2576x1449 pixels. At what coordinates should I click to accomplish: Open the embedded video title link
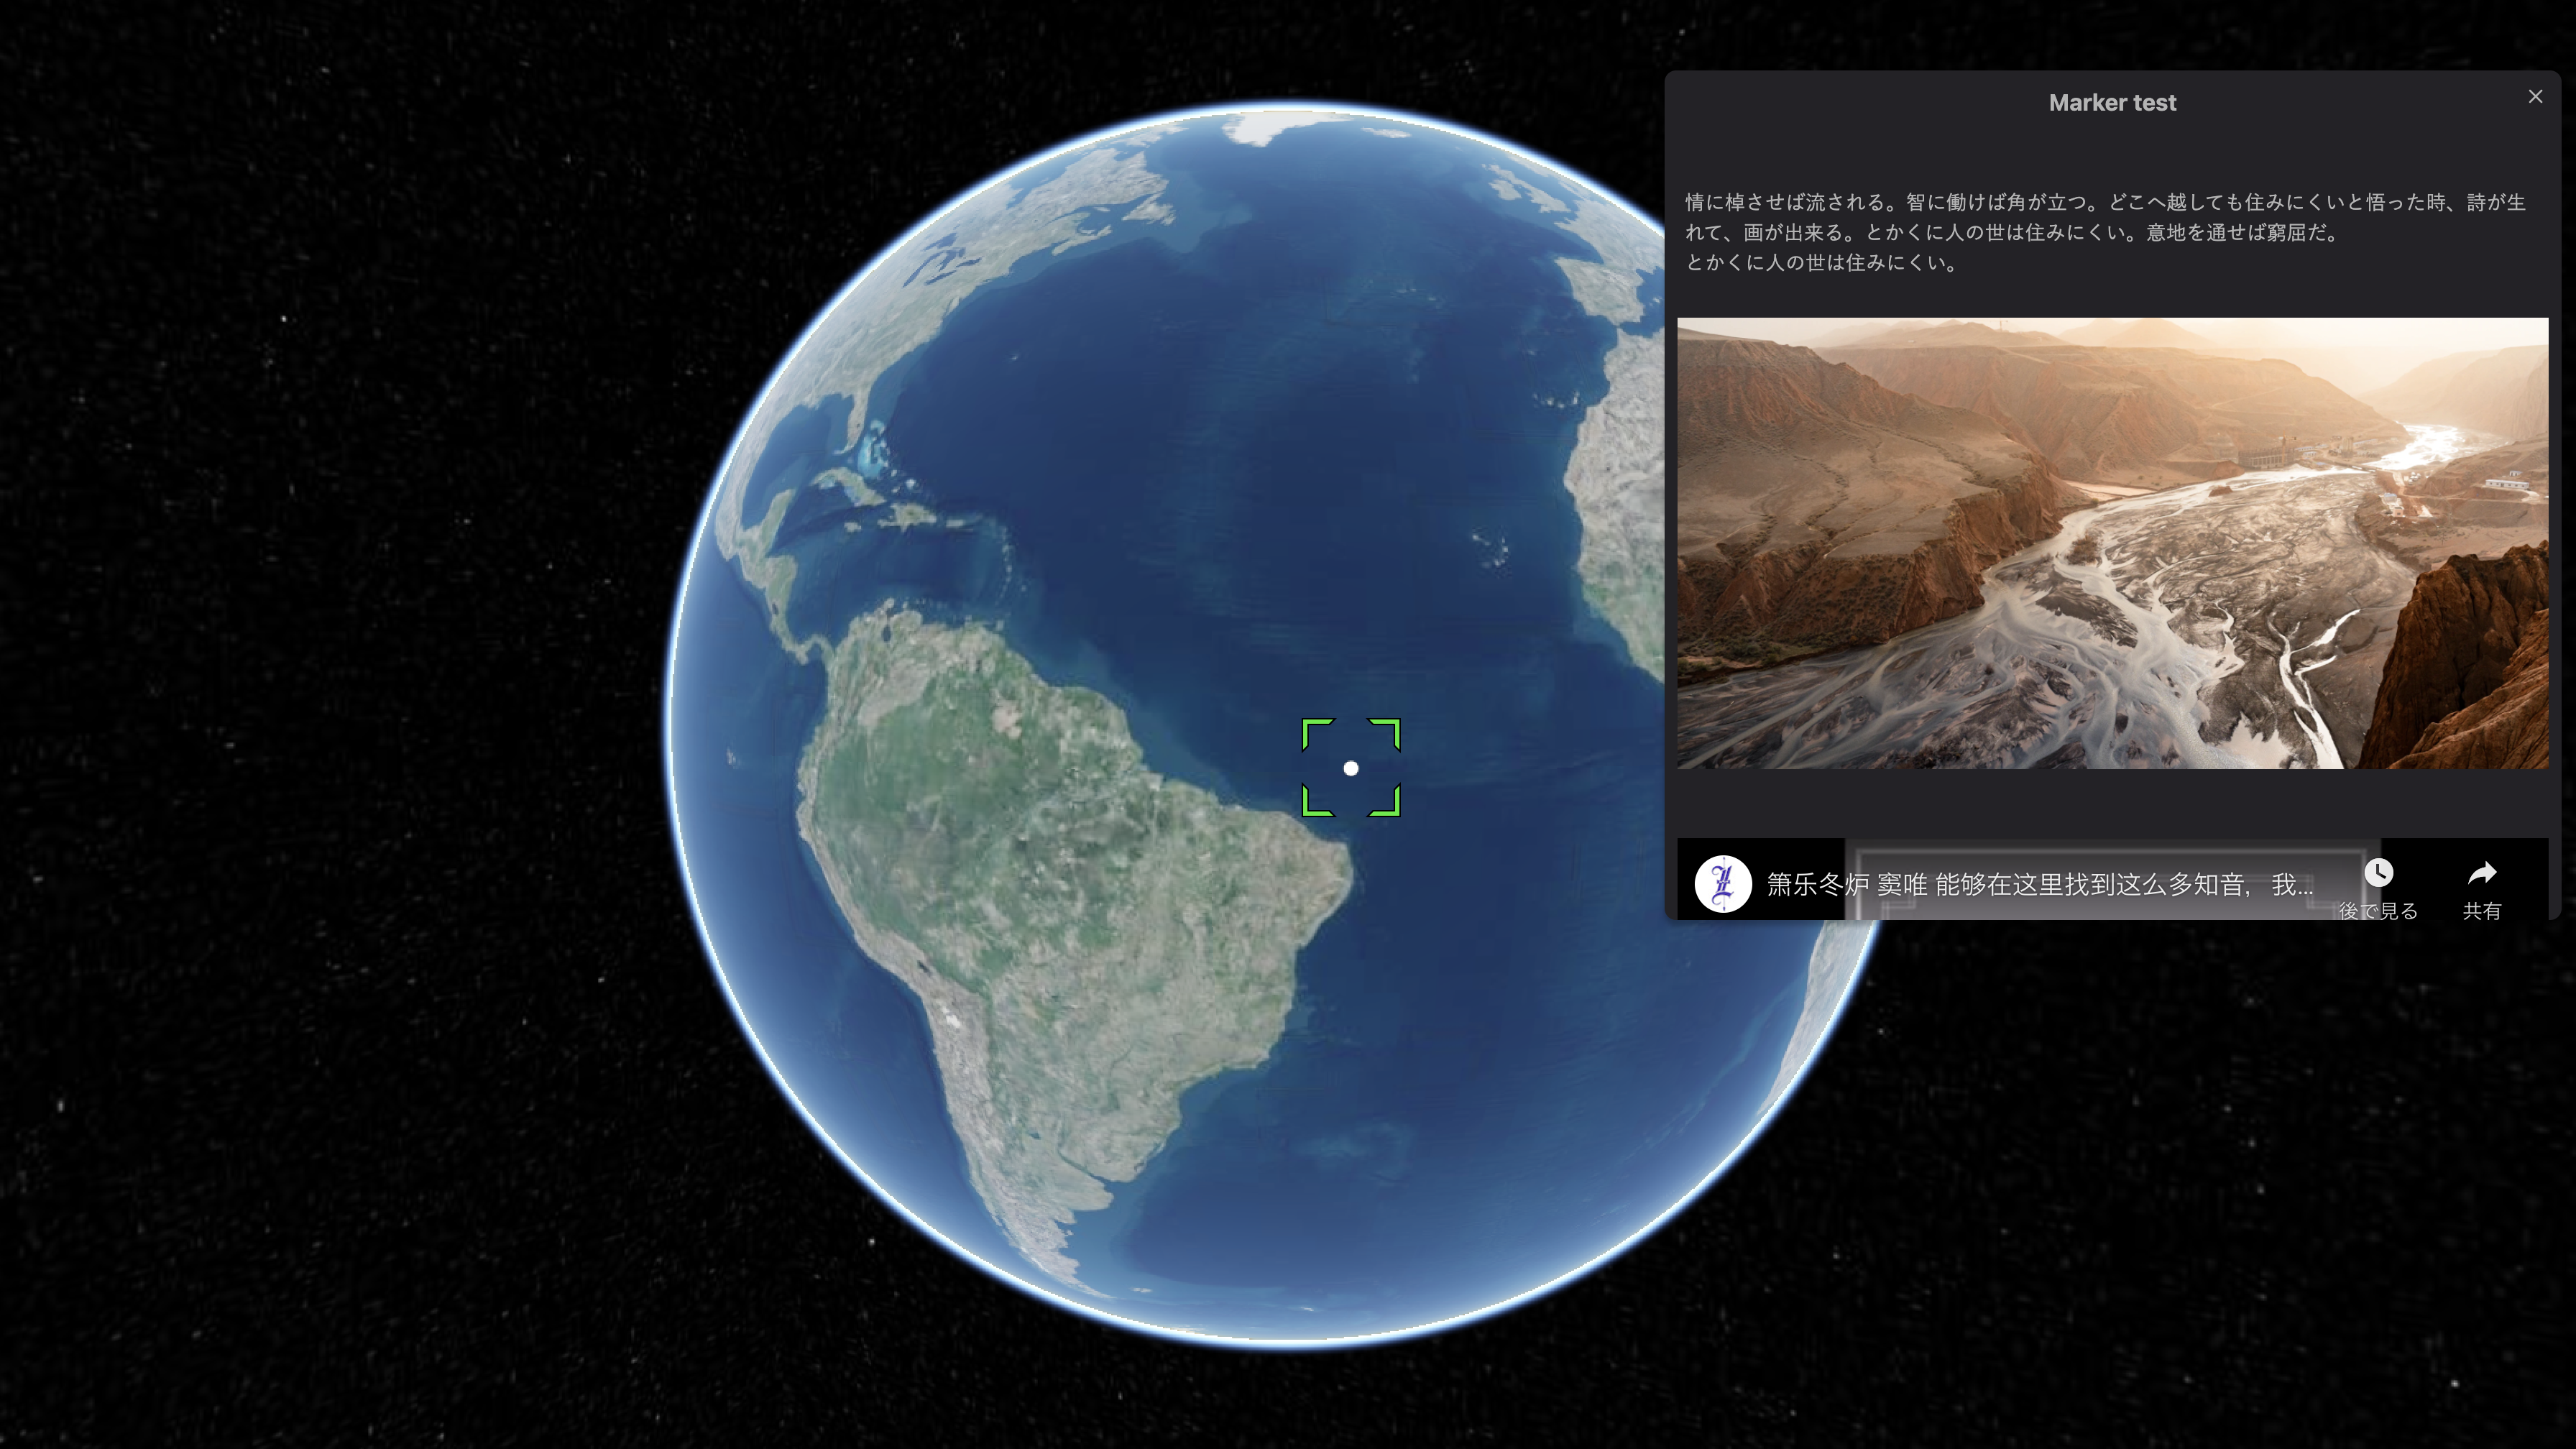pos(2039,884)
